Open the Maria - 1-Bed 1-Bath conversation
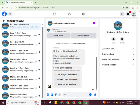Viewport: 140px width, 105px height. pyautogui.click(x=21, y=61)
